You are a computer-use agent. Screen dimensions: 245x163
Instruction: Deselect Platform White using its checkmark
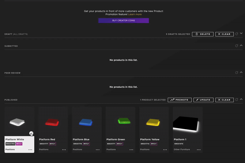tap(31, 133)
